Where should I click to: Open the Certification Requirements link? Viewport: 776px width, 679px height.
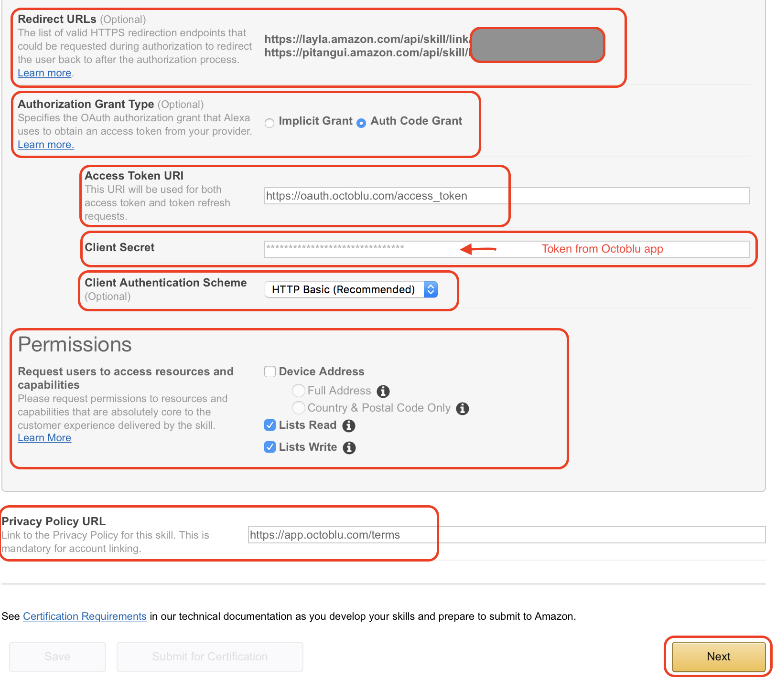click(85, 616)
